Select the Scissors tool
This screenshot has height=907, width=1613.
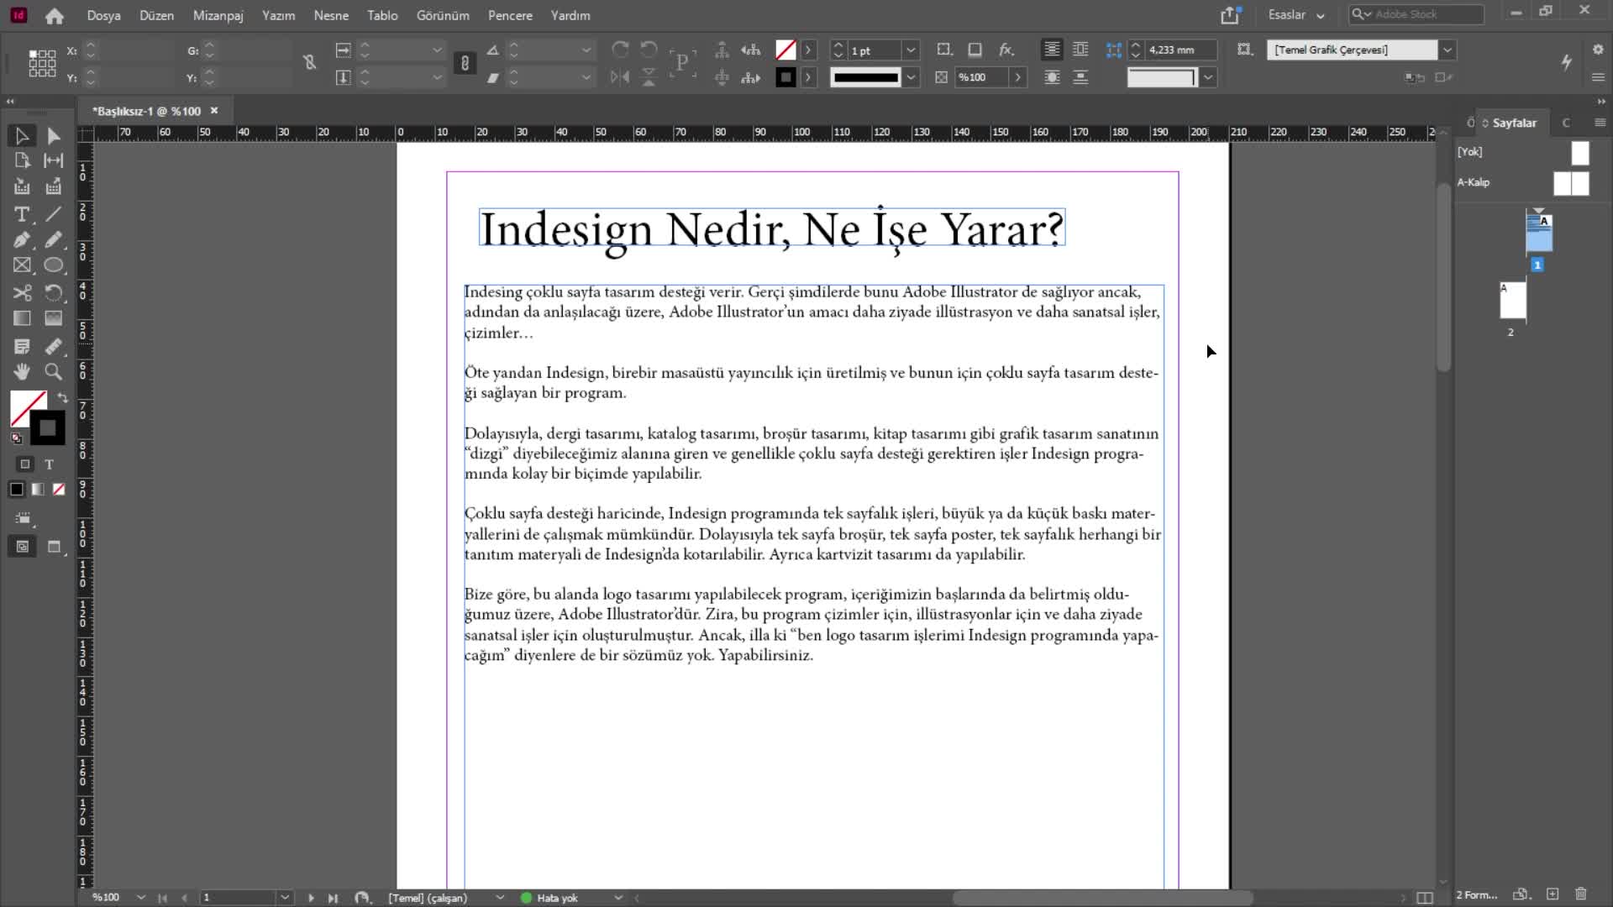[x=22, y=292]
